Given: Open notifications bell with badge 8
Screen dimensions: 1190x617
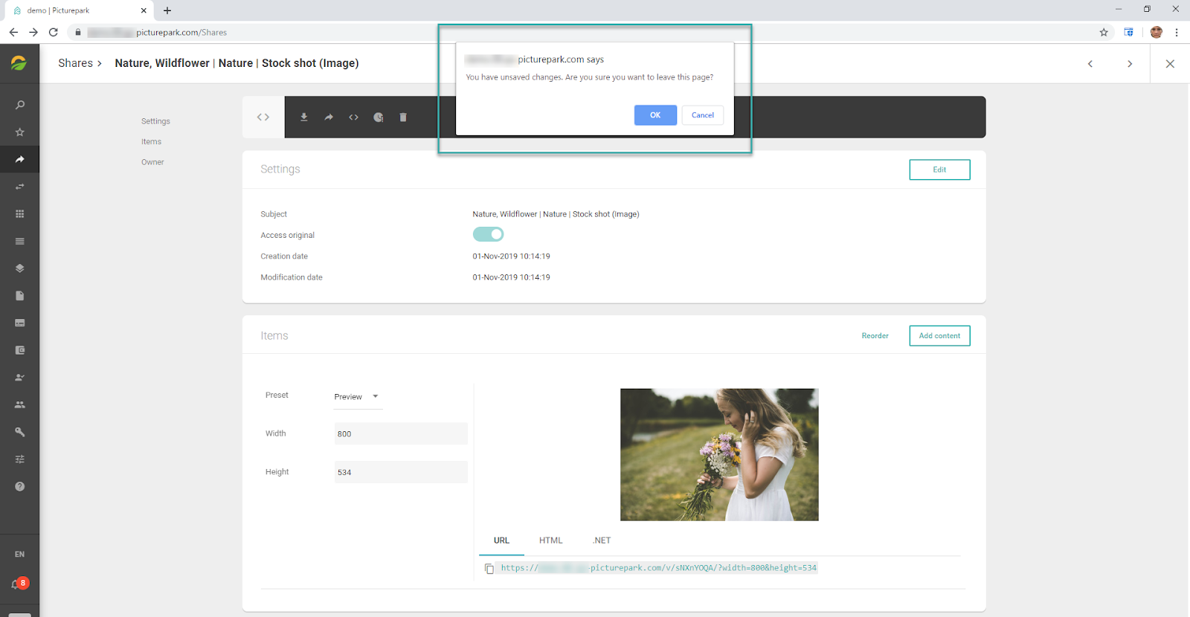Looking at the screenshot, I should 19,584.
